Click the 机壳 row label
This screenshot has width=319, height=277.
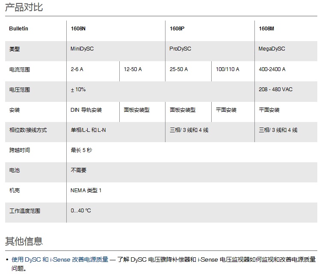click(15, 191)
